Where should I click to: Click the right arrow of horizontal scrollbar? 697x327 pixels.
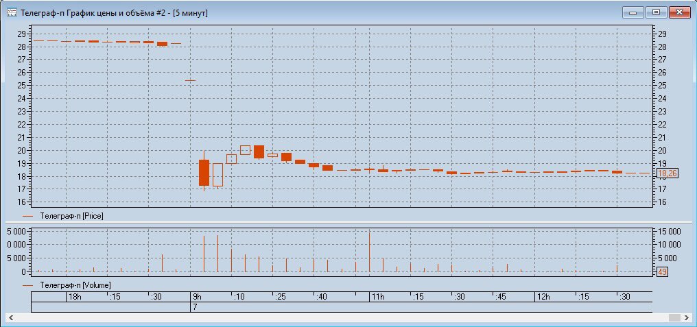point(686,317)
